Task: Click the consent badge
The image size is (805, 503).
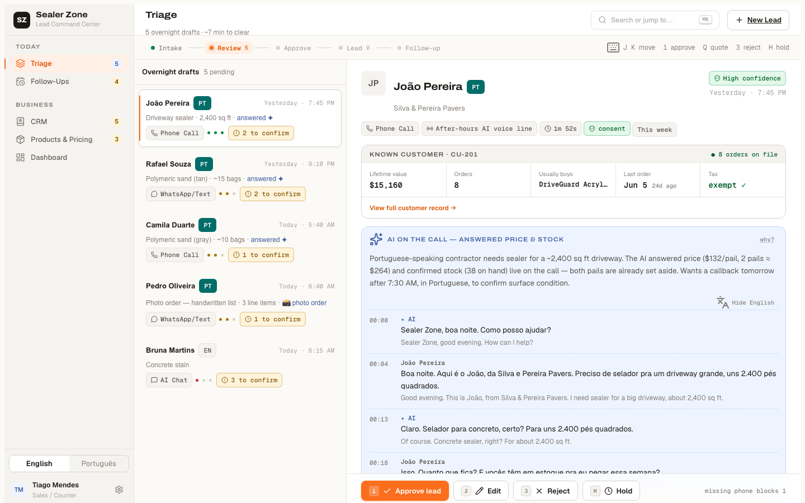Action: (607, 129)
